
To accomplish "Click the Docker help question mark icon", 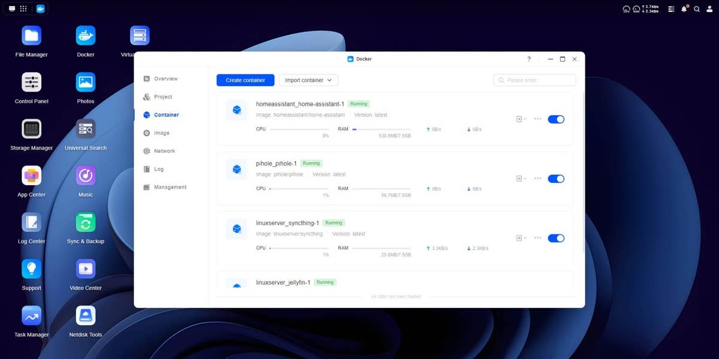I will click(528, 59).
